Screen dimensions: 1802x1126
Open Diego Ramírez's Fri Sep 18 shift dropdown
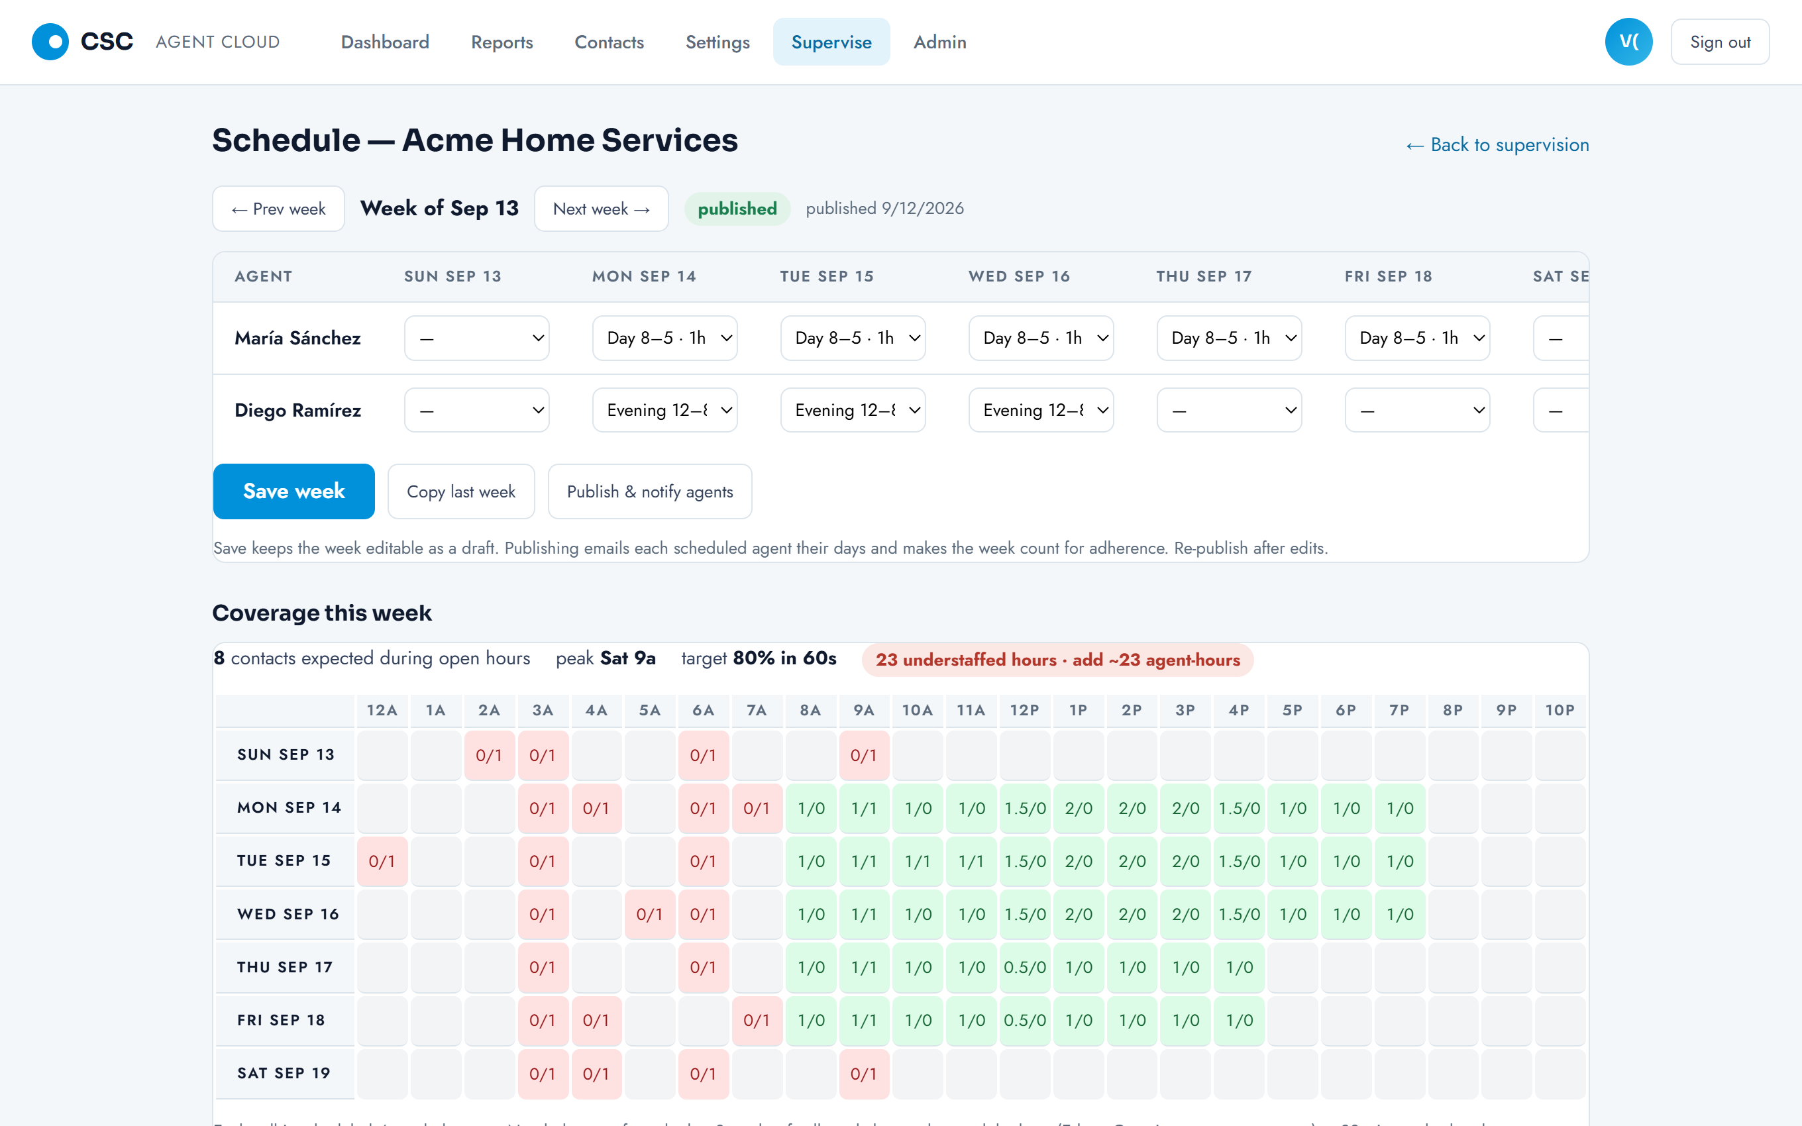coord(1417,411)
